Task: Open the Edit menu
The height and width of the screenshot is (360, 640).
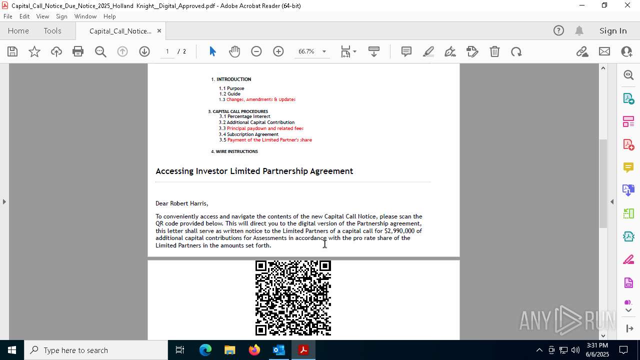Action: (x=24, y=16)
